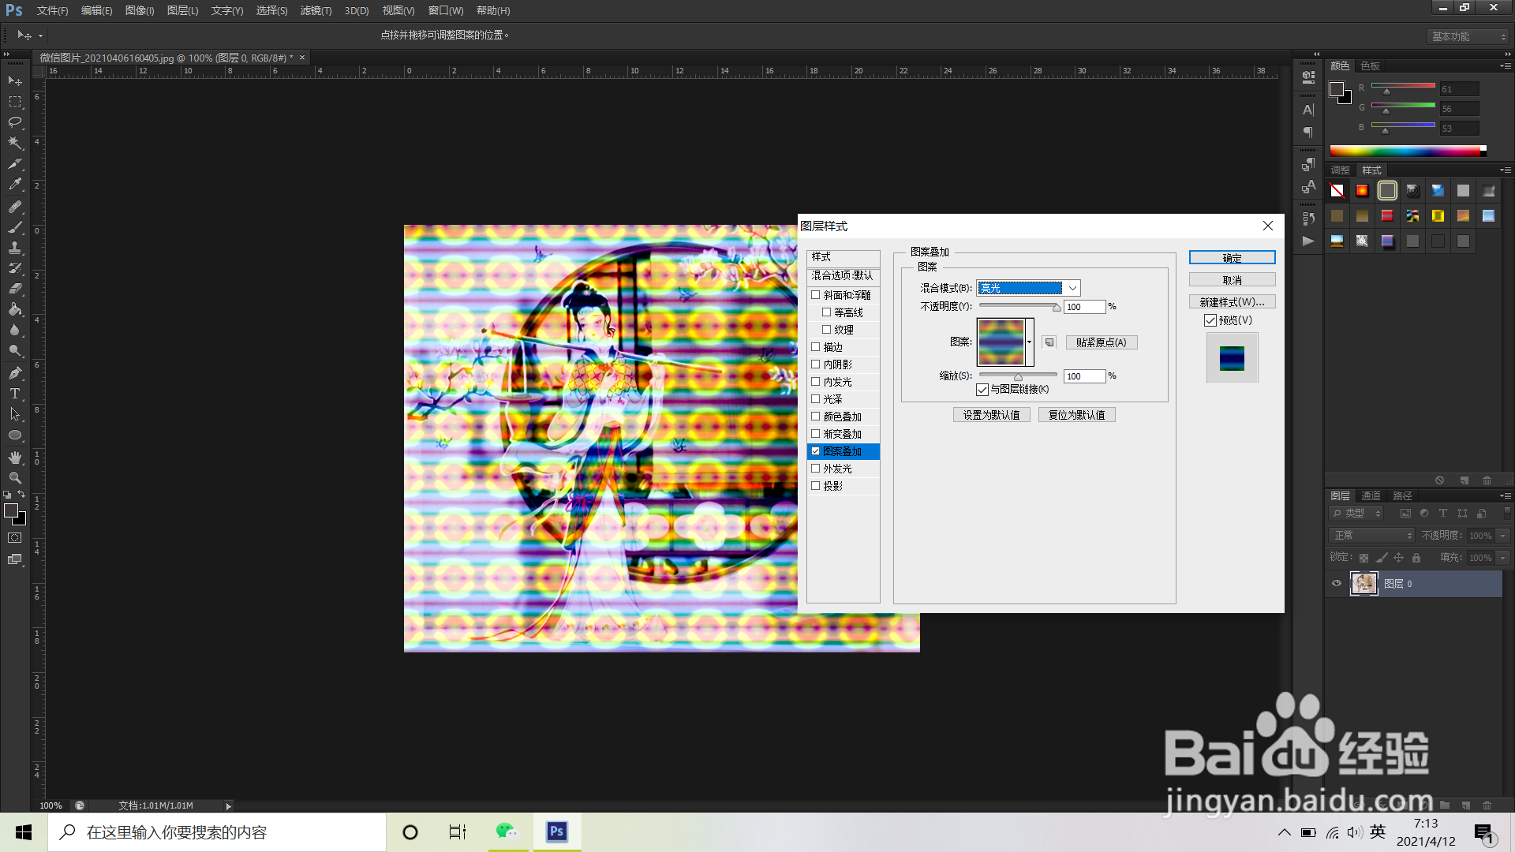Image resolution: width=1515 pixels, height=852 pixels.
Task: Hide 图层 0 with eye icon
Action: click(x=1337, y=584)
